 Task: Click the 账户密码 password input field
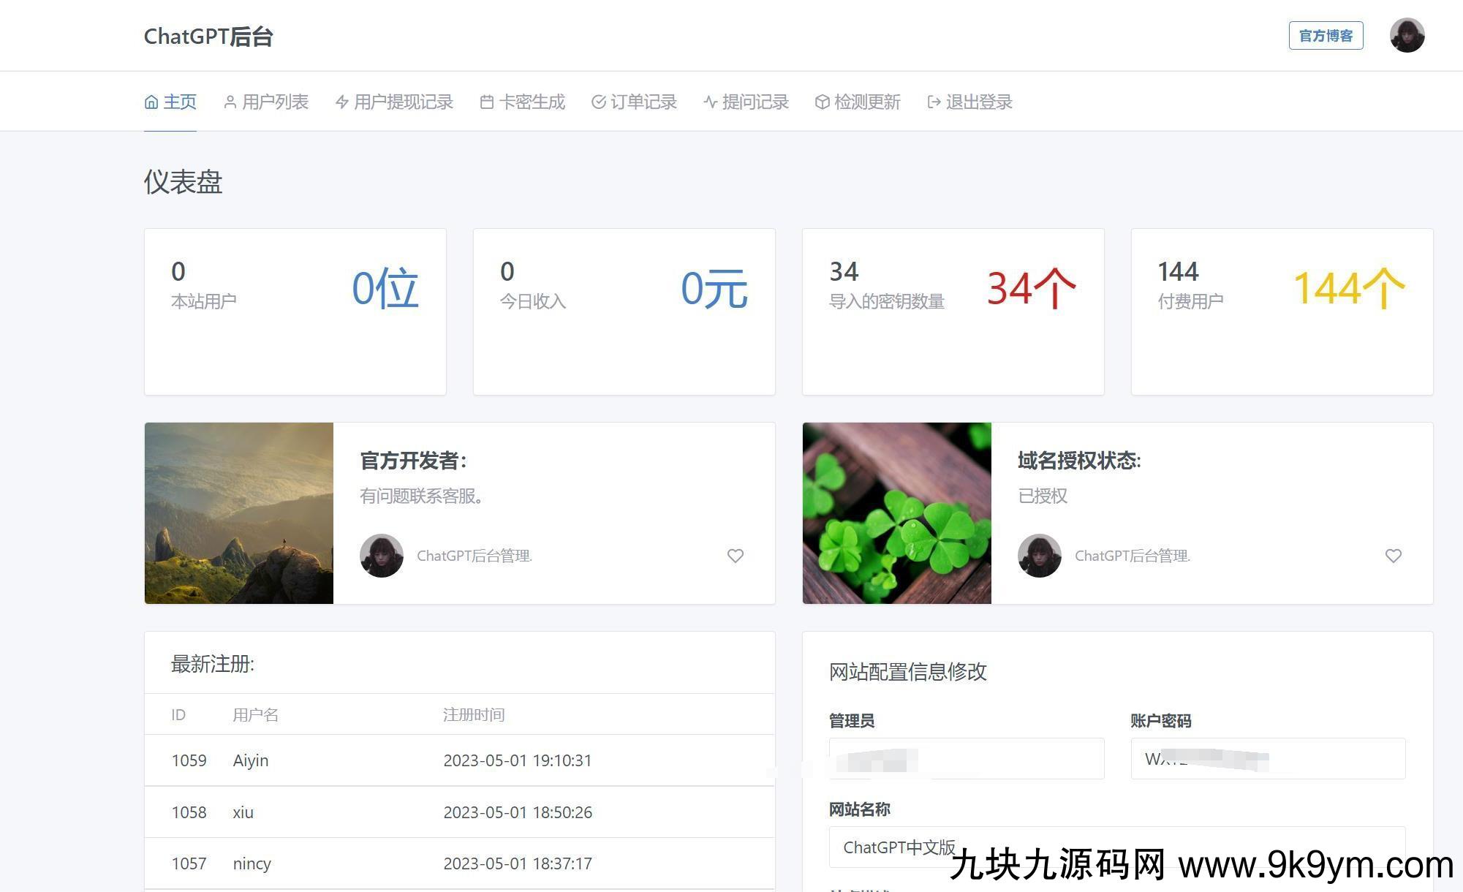1267,758
